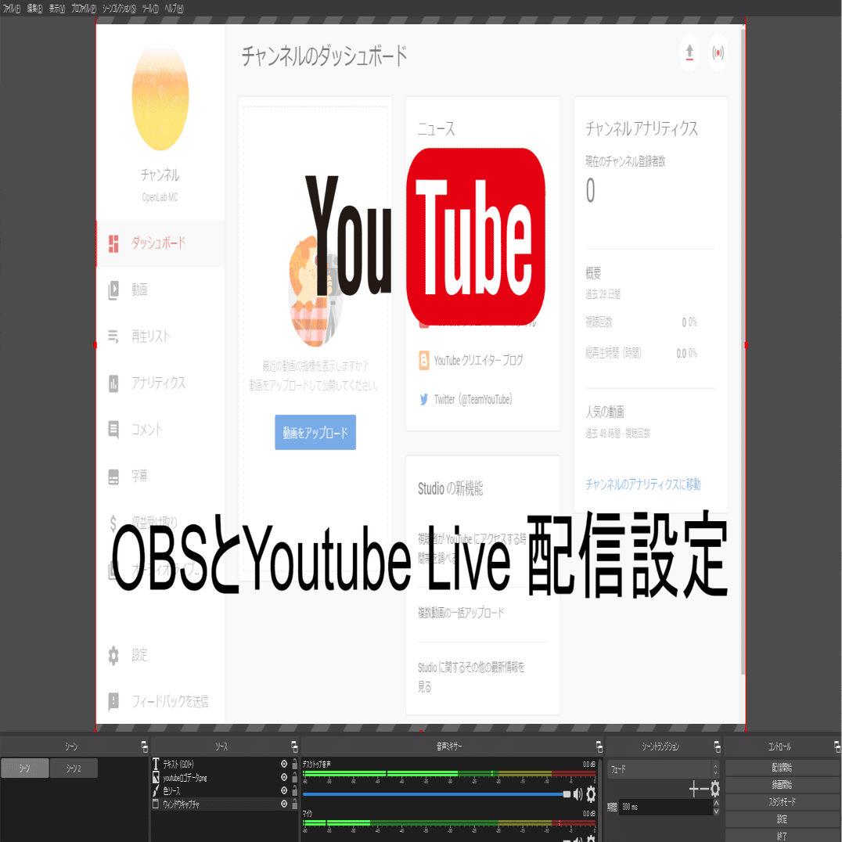Click the 設定 button in コントロール
The width and height of the screenshot is (842, 842).
pyautogui.click(x=782, y=819)
